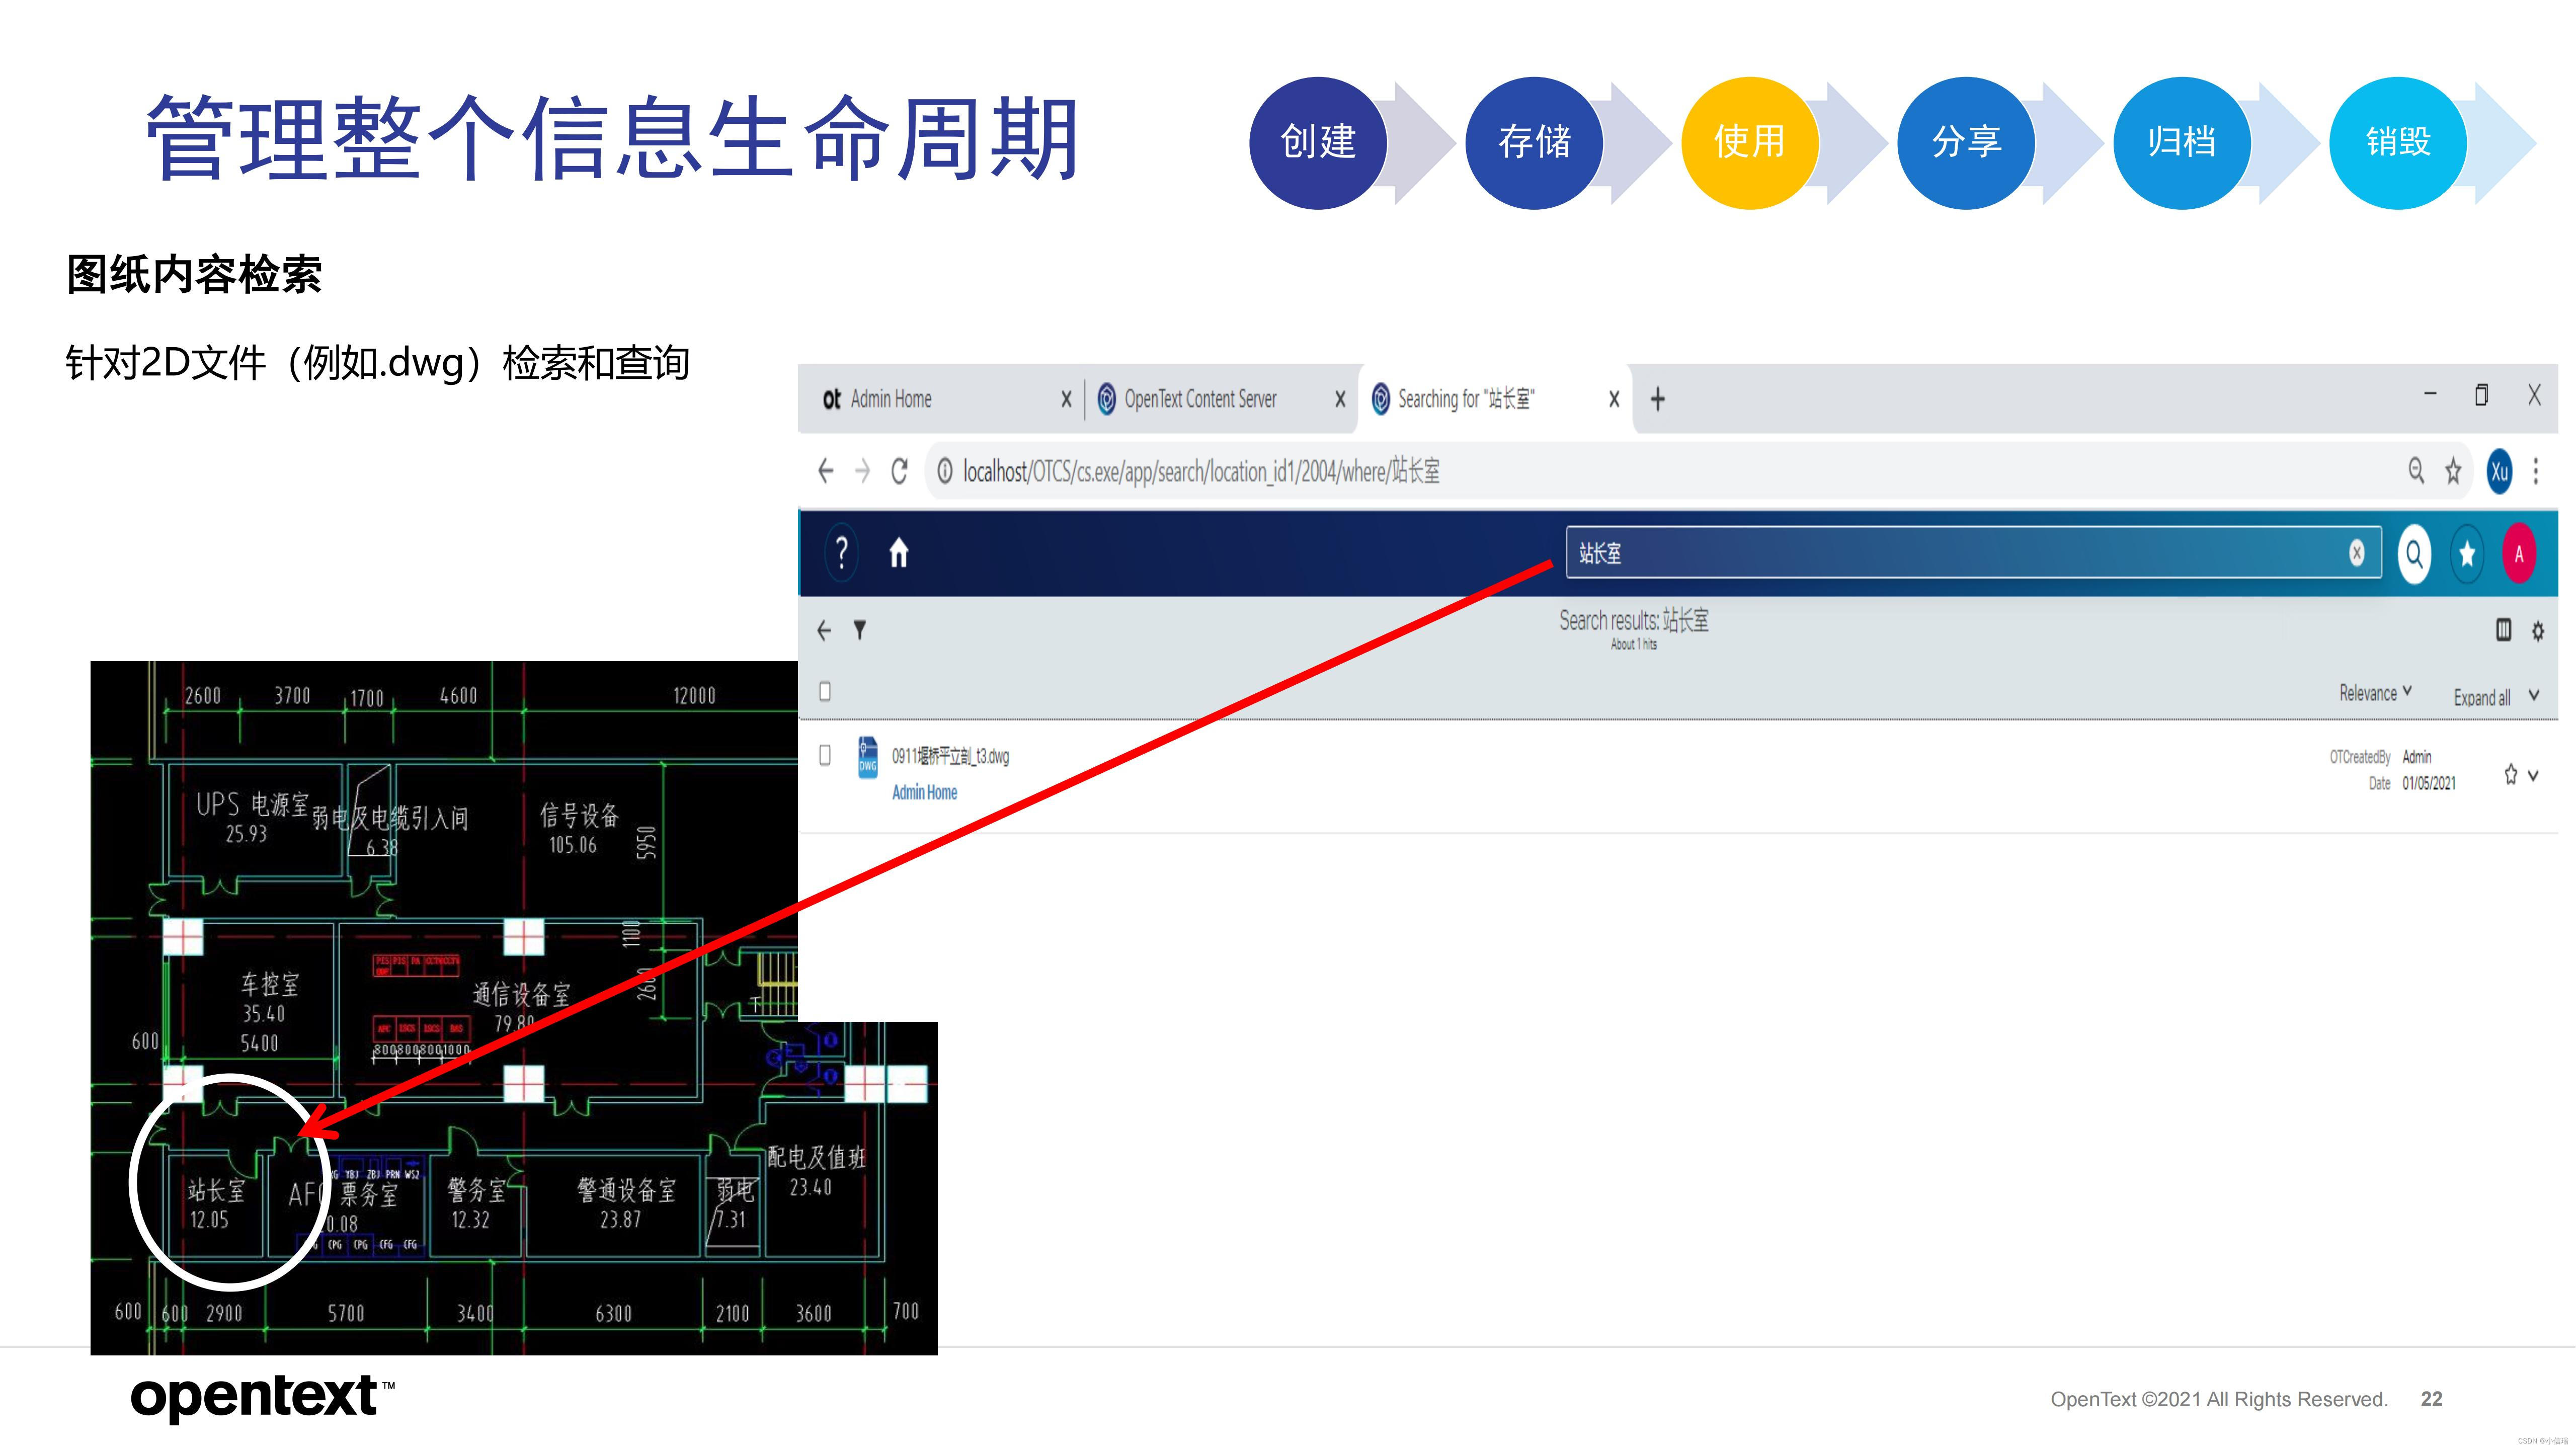Open the search results filter funnel
Screen dimensions: 2576x1449
click(x=859, y=630)
